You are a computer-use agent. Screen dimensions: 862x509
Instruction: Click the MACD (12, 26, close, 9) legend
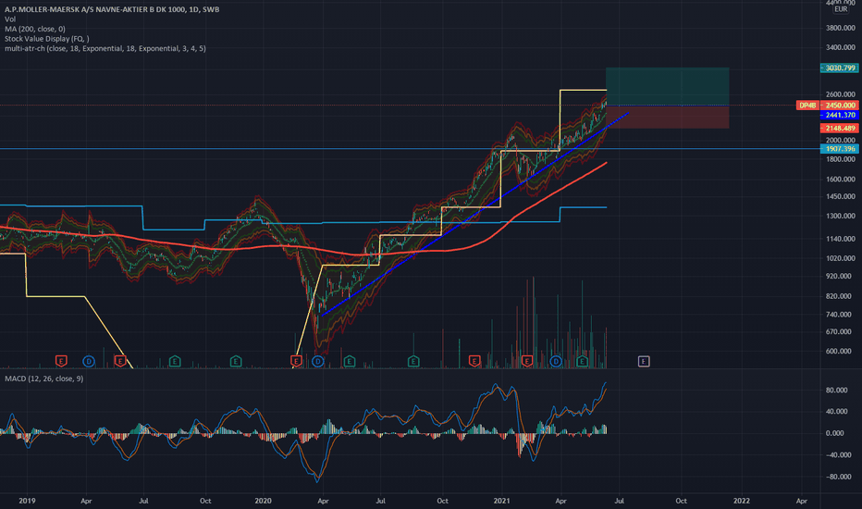pos(44,379)
